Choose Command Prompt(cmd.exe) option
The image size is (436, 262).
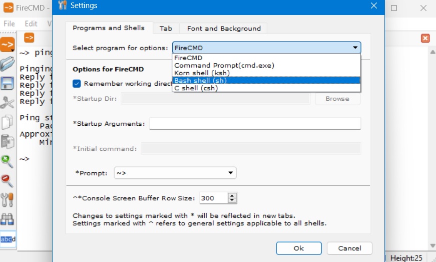[x=266, y=65]
